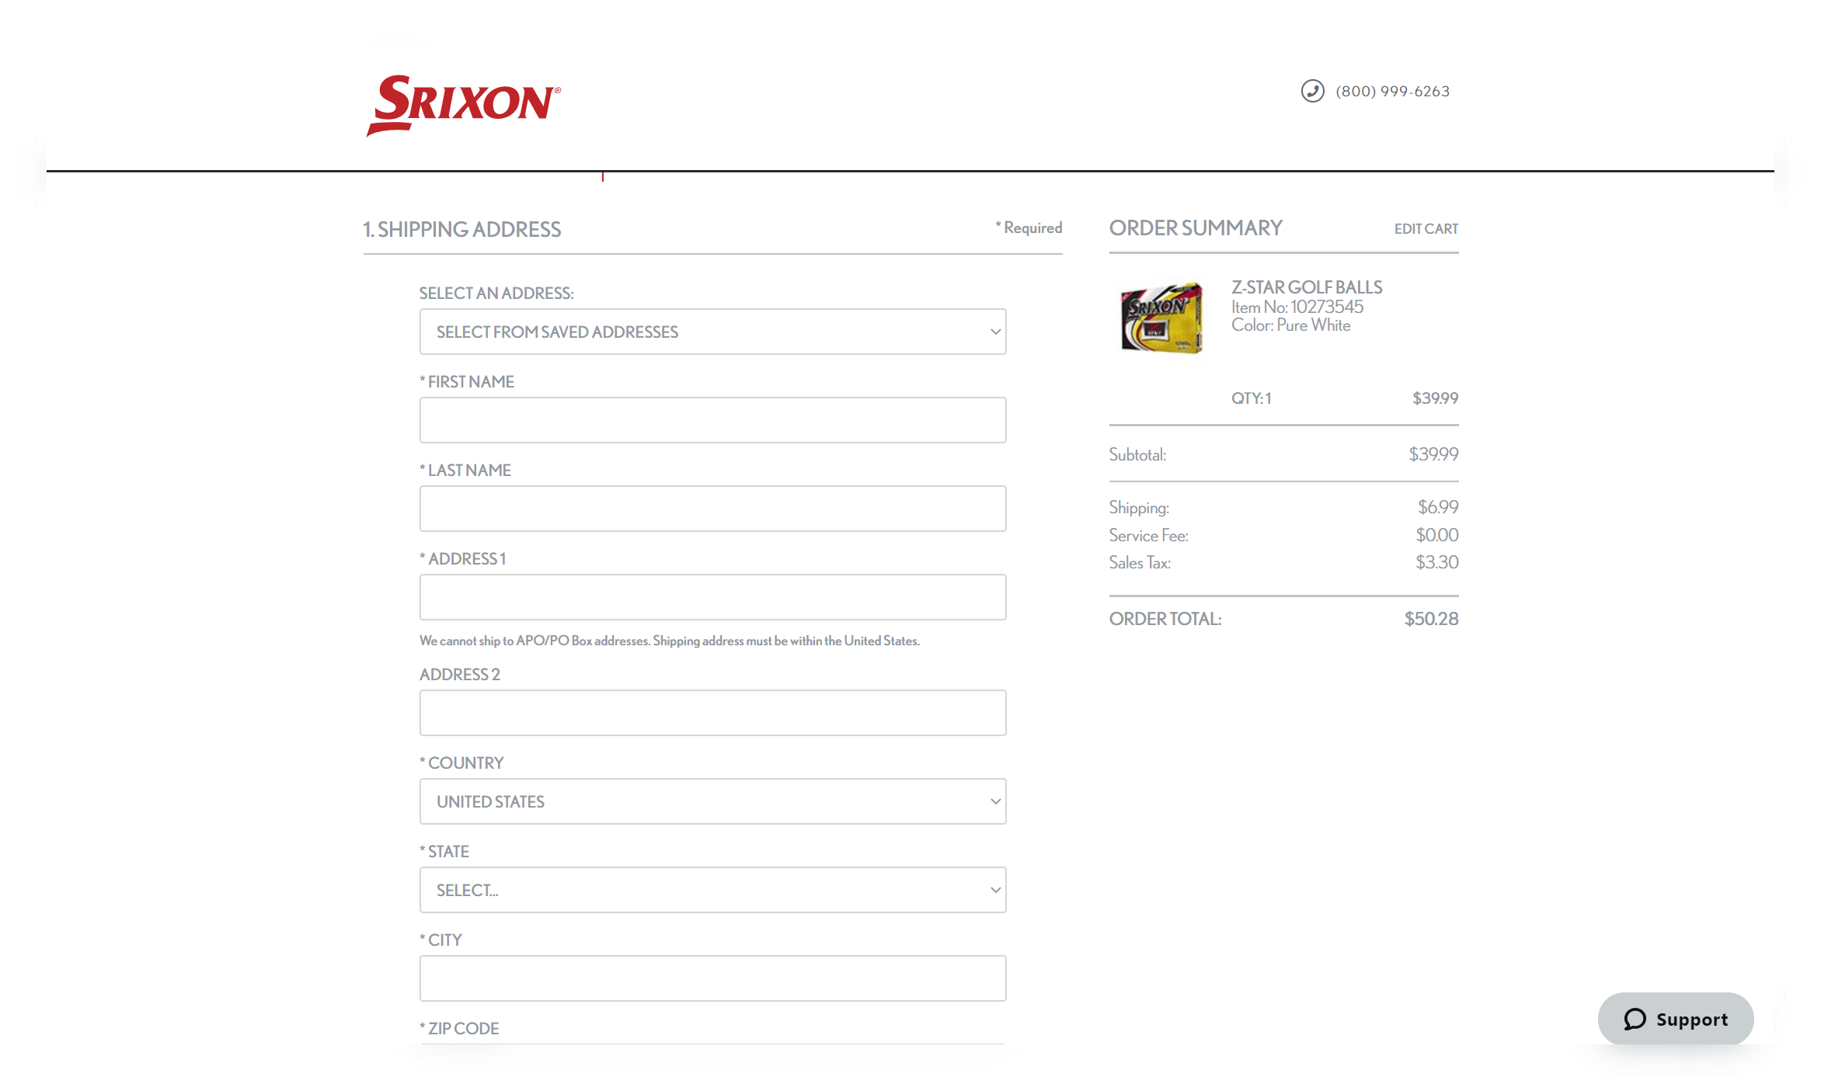Click the Item No: 10273545 text
Image resolution: width=1821 pixels, height=1091 pixels.
tap(1297, 307)
